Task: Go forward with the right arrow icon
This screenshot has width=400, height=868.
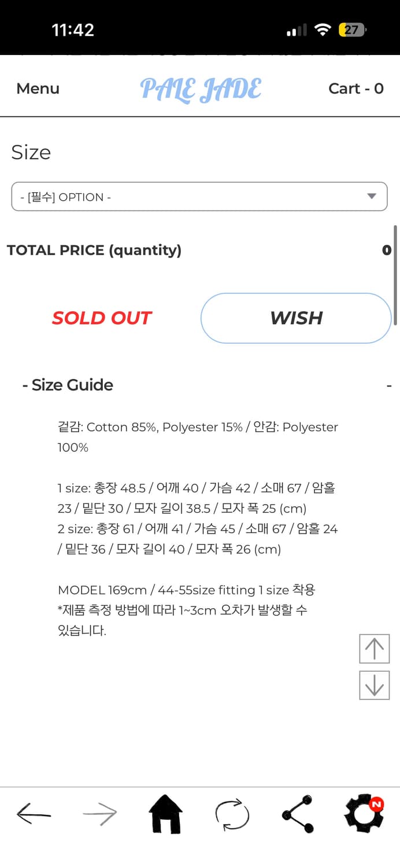Action: [x=99, y=815]
